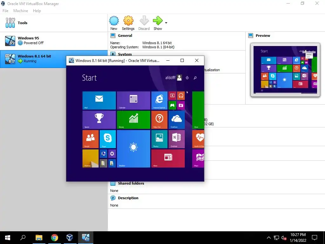Open the Help+Tips tile
325x244 pixels.
(x=159, y=120)
